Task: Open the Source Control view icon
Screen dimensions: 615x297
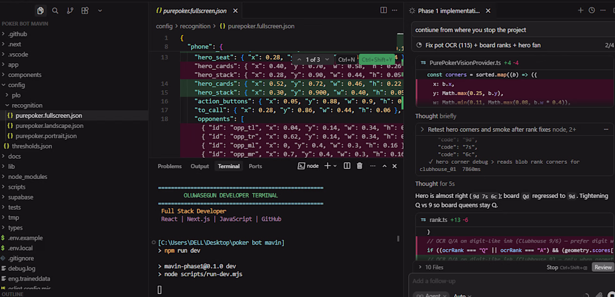Action: point(70,11)
